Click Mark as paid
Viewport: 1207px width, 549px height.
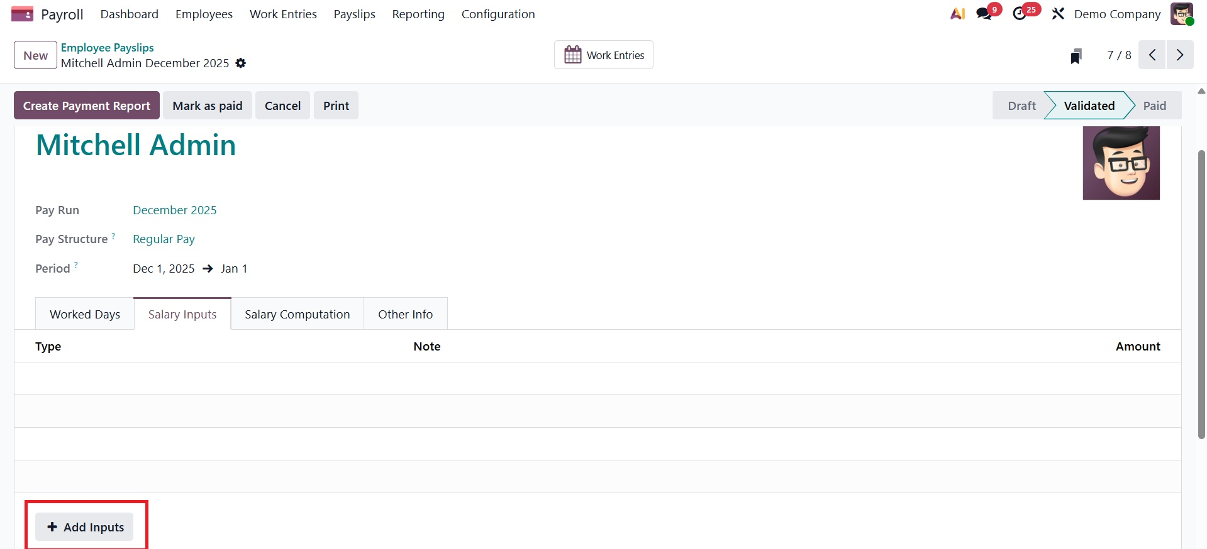208,106
